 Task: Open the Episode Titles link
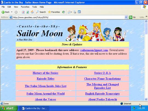click(x=45, y=79)
